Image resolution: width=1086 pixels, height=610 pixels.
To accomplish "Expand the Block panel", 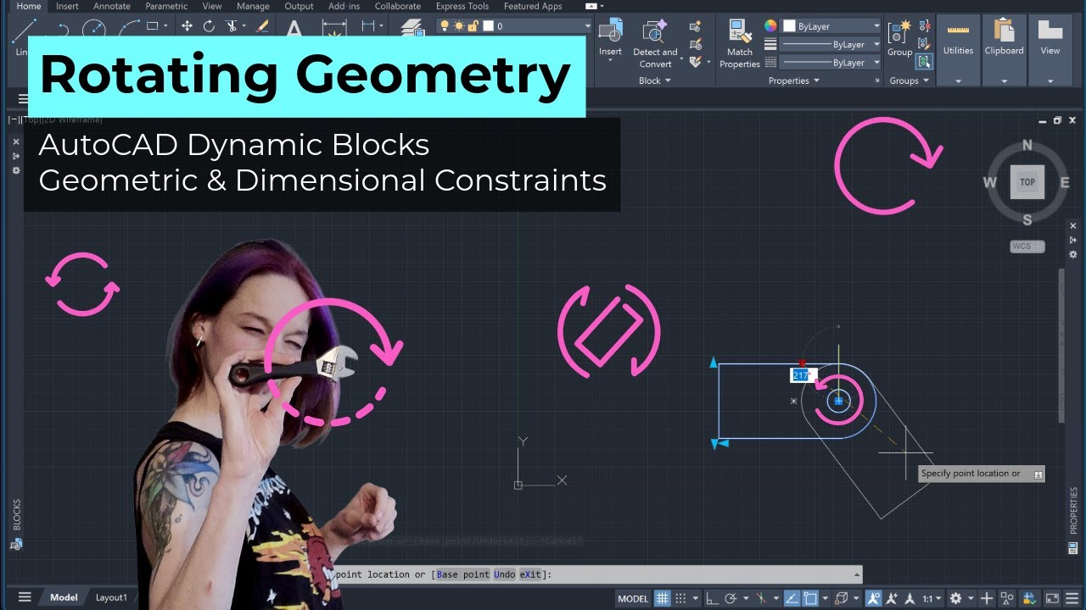I will (654, 80).
